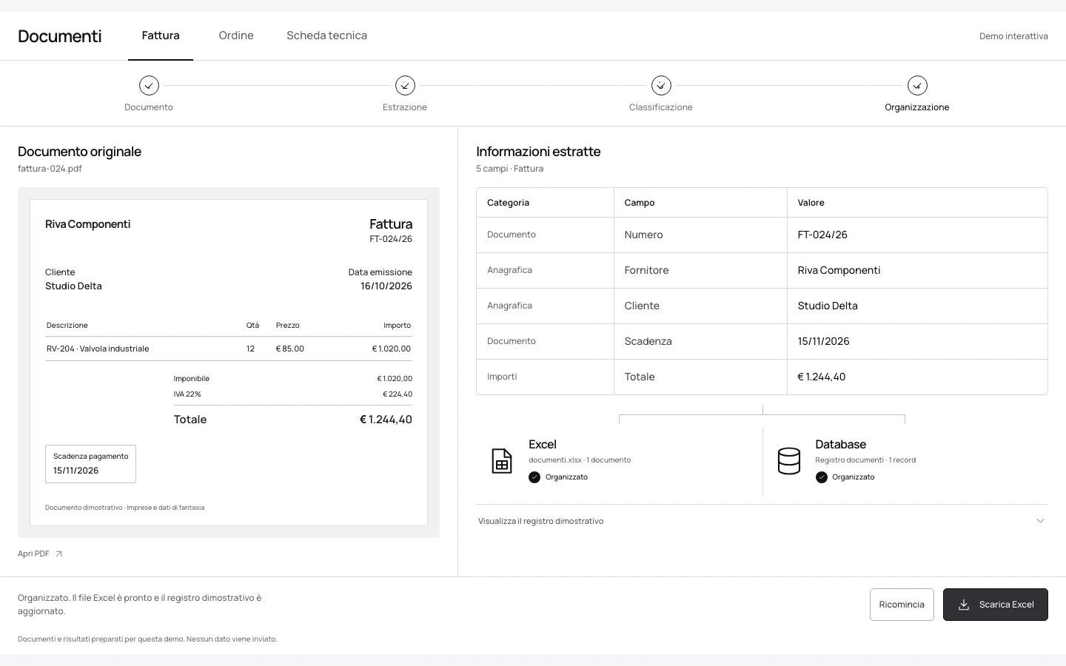
Task: Click the Estrazione step label
Action: coord(405,107)
